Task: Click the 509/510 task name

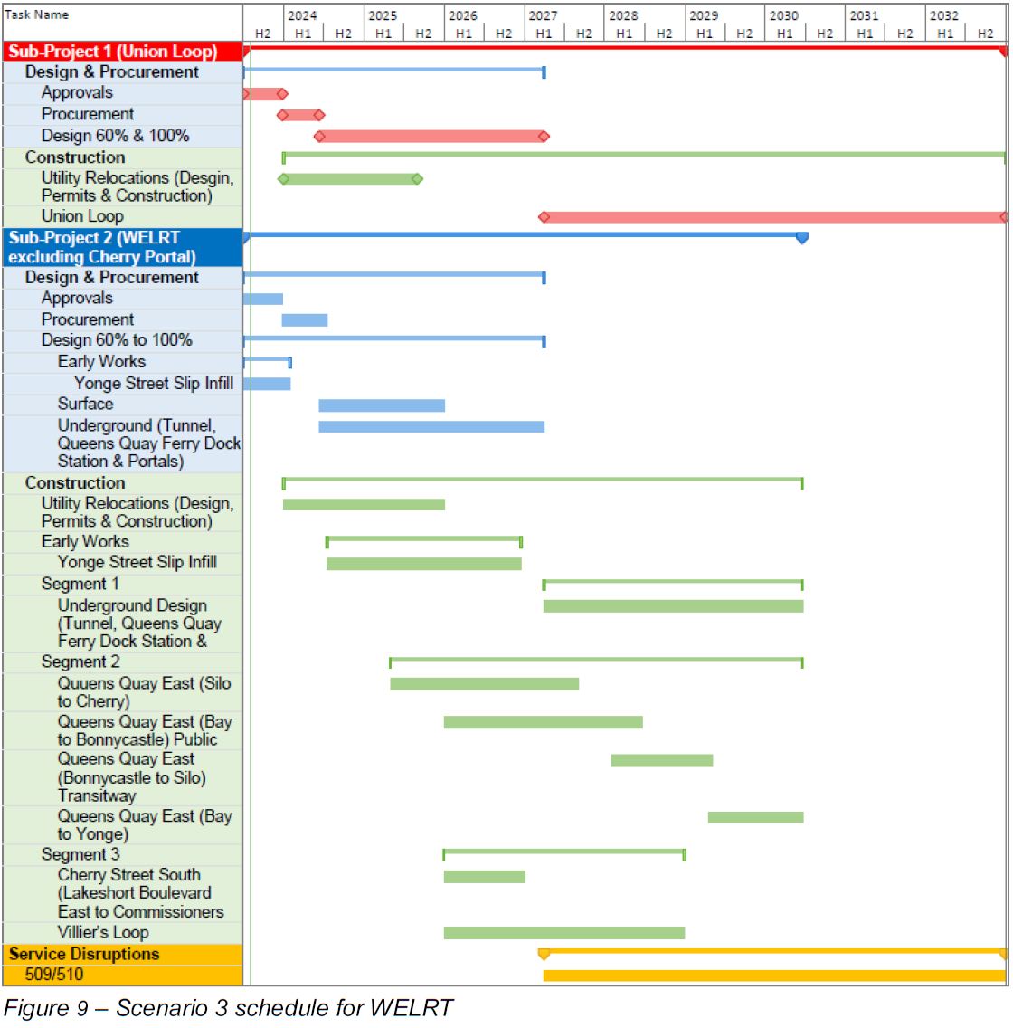Action: click(x=54, y=975)
